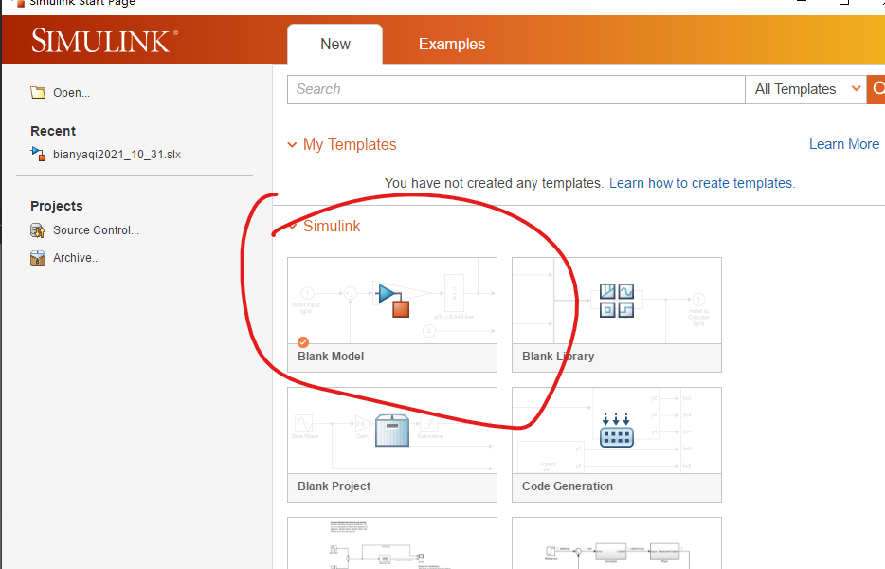Click the Open folder icon

click(x=38, y=93)
